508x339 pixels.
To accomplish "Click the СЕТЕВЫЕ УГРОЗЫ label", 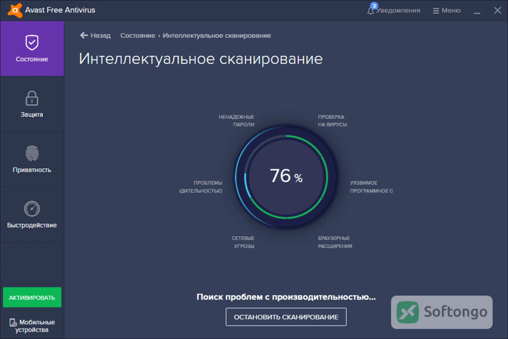I will (243, 242).
